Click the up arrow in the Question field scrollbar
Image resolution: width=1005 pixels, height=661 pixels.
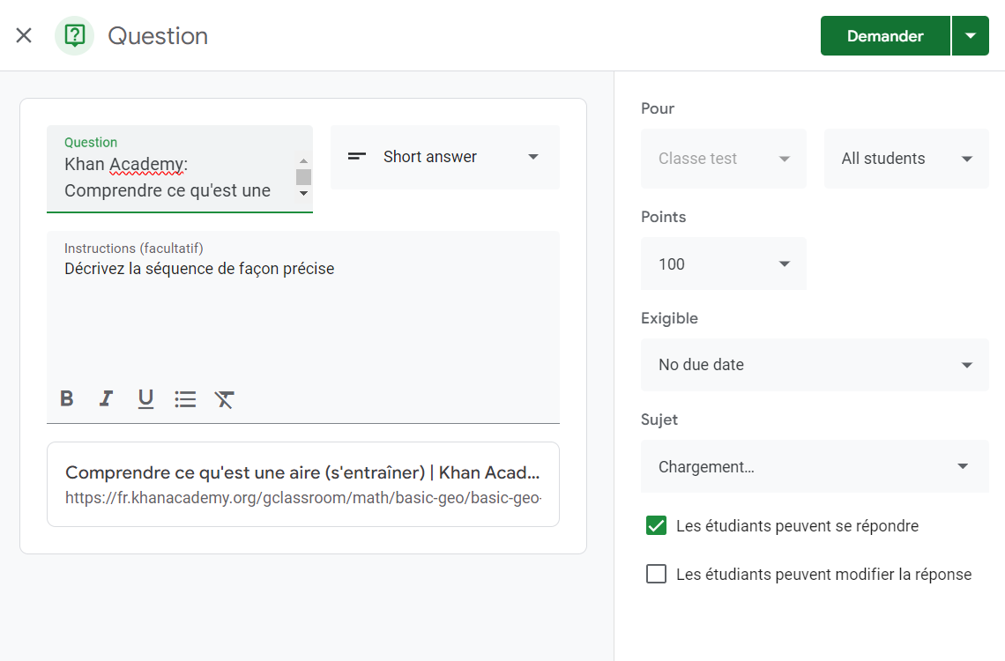304,160
